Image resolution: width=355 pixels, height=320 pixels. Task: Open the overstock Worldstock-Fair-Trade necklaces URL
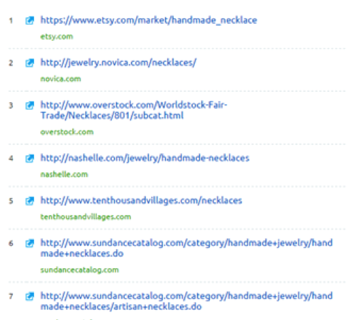pyautogui.click(x=134, y=110)
